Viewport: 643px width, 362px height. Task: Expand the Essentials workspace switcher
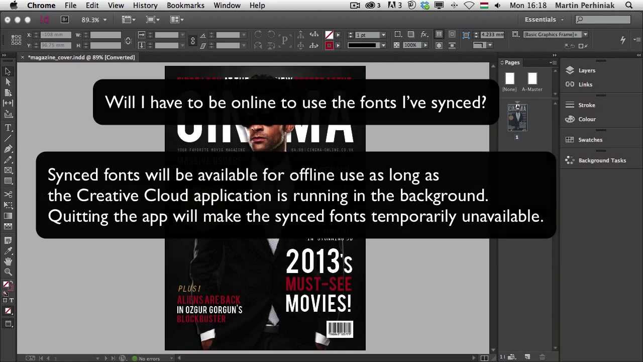[545, 20]
